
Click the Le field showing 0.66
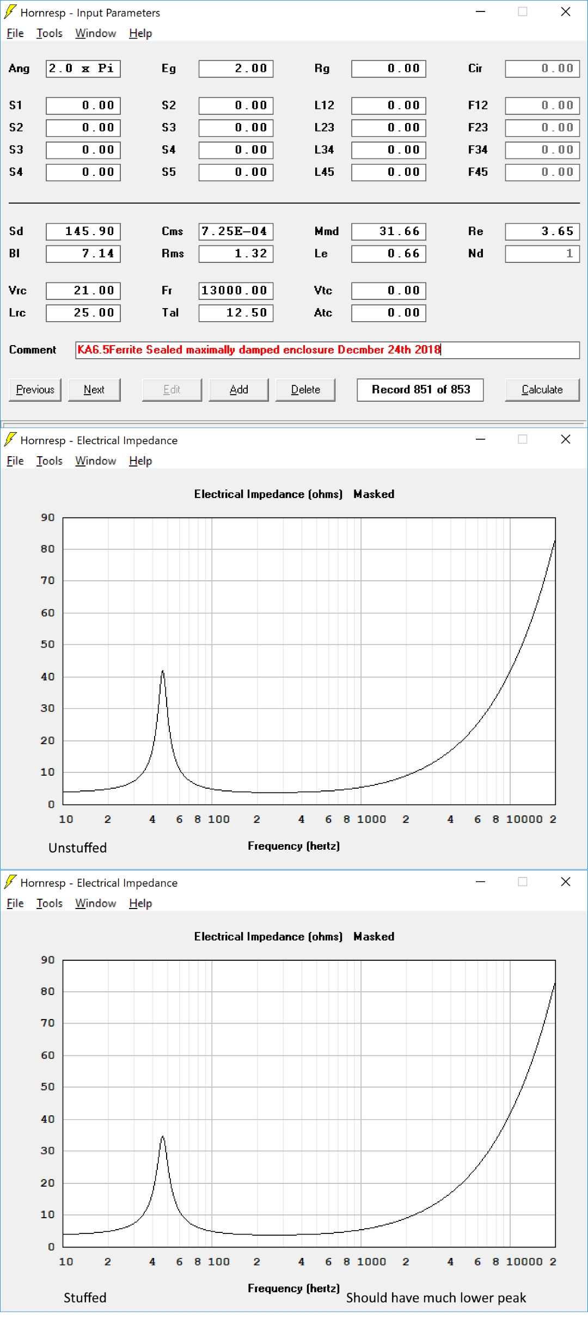point(389,254)
